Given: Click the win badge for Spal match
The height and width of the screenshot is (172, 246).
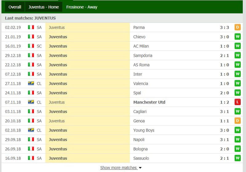Looking at the screenshot, I should [x=237, y=93].
